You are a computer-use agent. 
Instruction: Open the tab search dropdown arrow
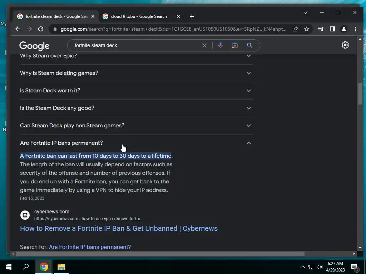pos(305,12)
